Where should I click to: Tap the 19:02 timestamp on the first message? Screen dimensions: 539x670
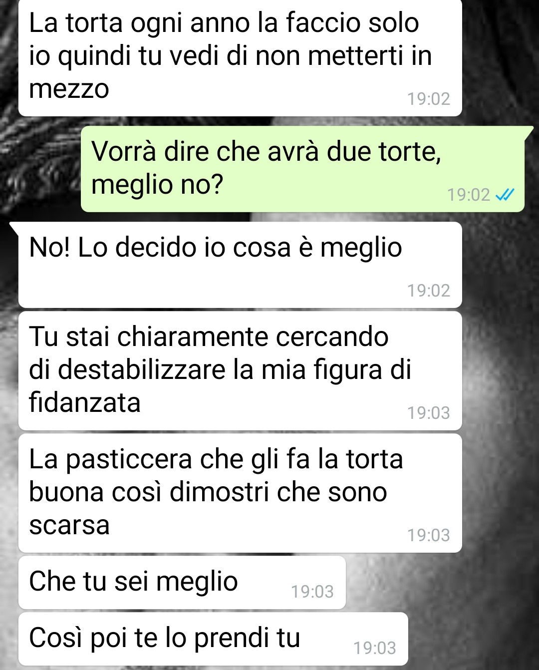[x=429, y=99]
